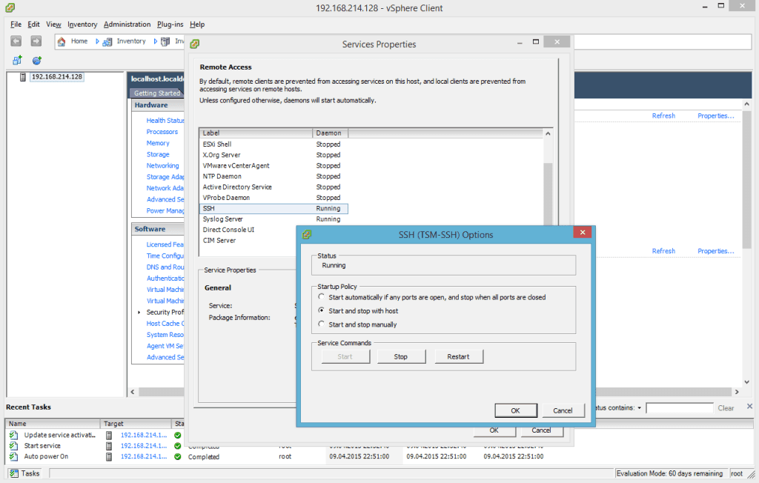Switch to Getting Started tab
This screenshot has height=483, width=759.
tap(157, 93)
